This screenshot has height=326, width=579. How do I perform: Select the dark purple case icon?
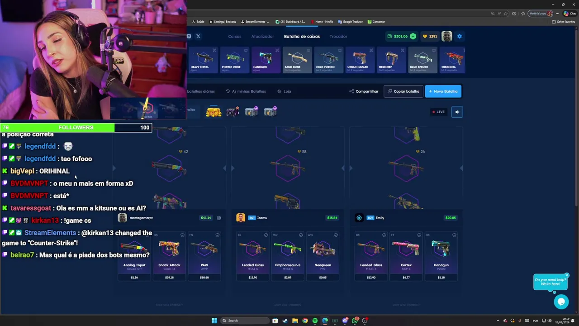pyautogui.click(x=233, y=112)
